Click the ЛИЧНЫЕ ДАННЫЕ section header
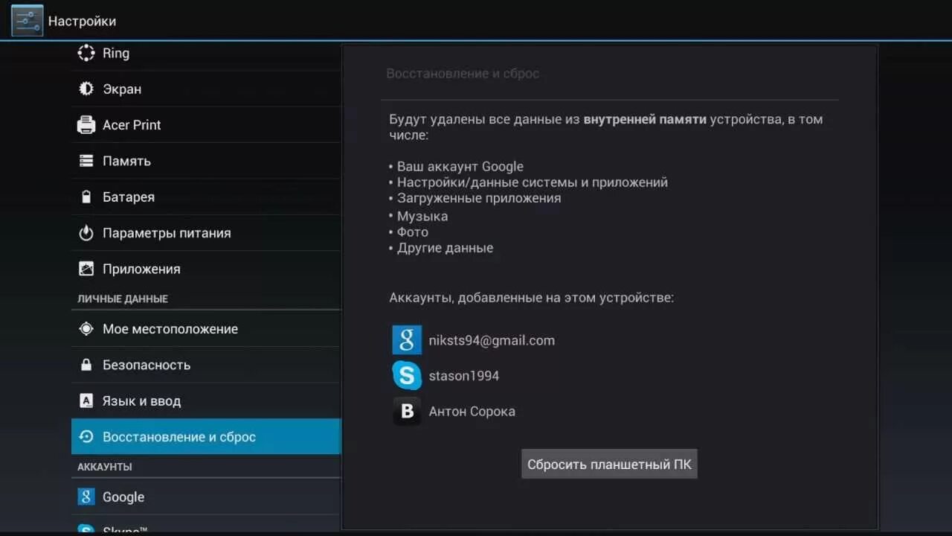952x536 pixels. (x=123, y=299)
